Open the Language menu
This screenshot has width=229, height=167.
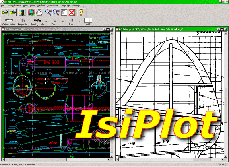(x=65, y=6)
